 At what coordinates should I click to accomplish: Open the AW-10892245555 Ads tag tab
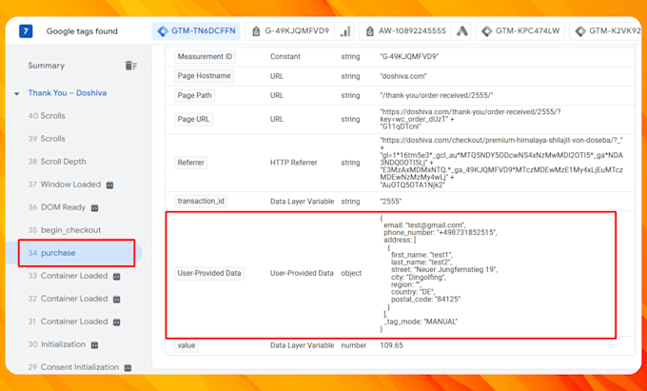click(x=415, y=31)
